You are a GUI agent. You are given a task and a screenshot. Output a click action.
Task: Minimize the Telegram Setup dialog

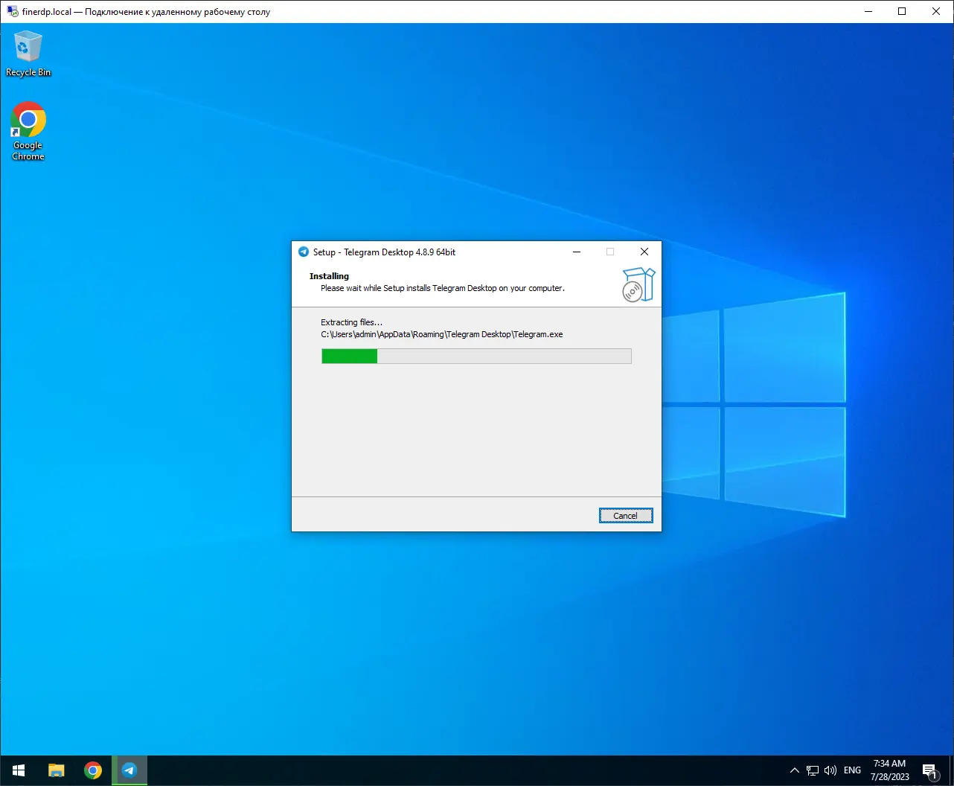[576, 252]
